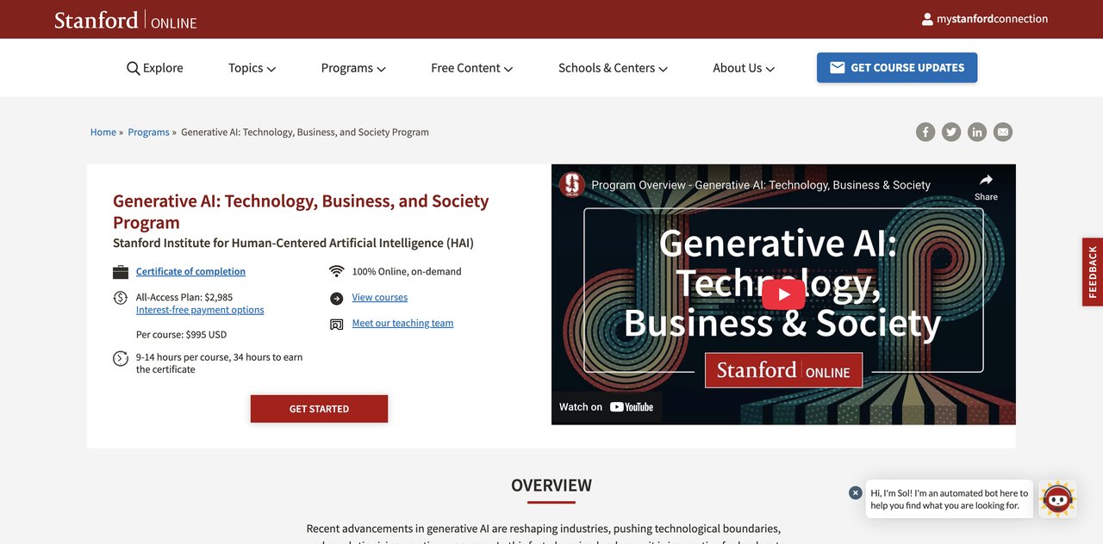Click the wifi online icon

(336, 271)
